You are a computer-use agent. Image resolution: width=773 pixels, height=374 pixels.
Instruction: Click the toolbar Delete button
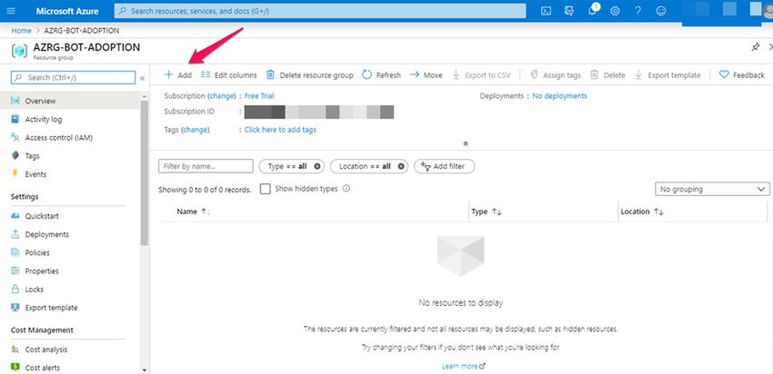[607, 74]
